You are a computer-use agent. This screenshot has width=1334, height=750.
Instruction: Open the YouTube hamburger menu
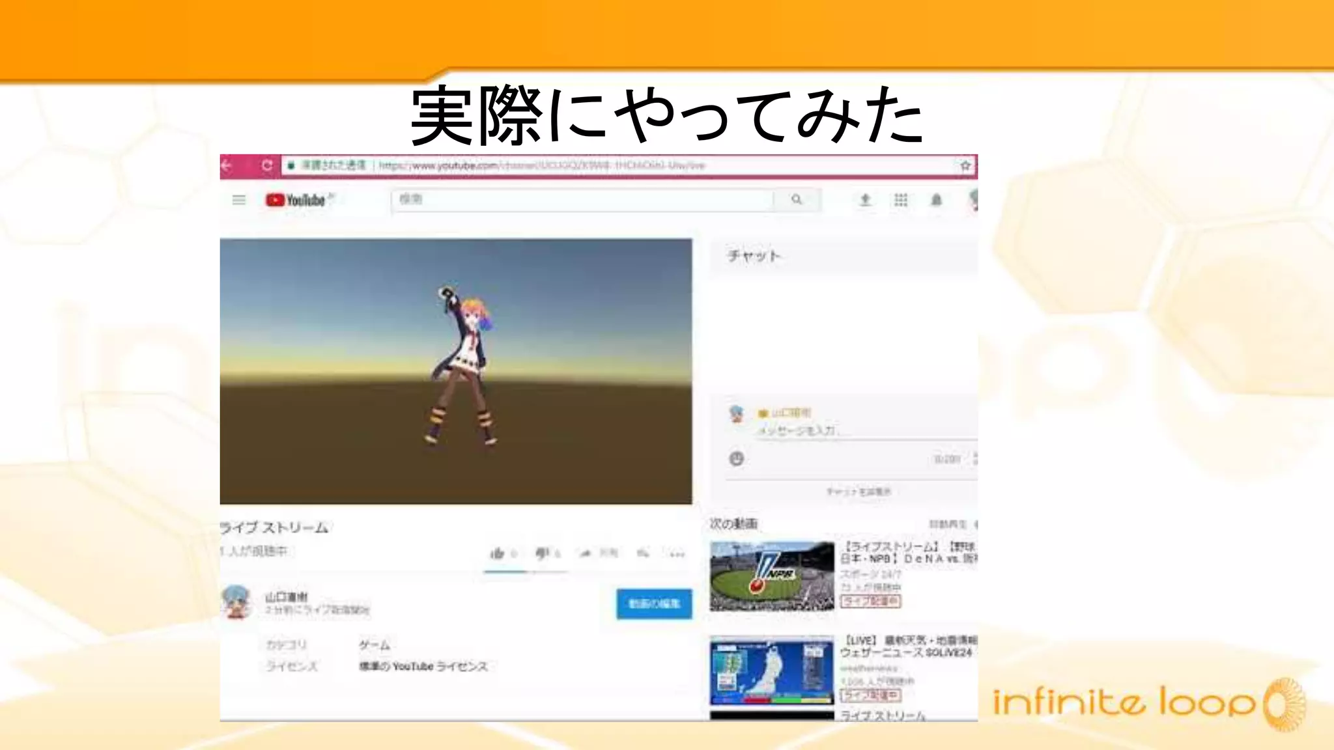[239, 200]
